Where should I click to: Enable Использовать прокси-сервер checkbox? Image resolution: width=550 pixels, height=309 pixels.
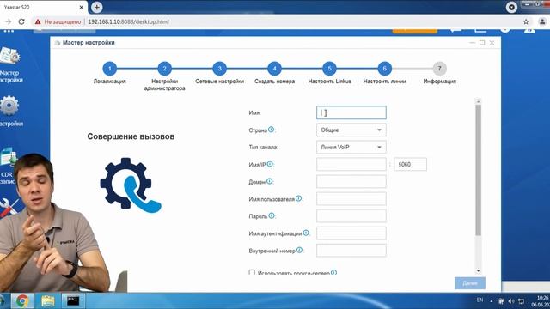tap(252, 272)
